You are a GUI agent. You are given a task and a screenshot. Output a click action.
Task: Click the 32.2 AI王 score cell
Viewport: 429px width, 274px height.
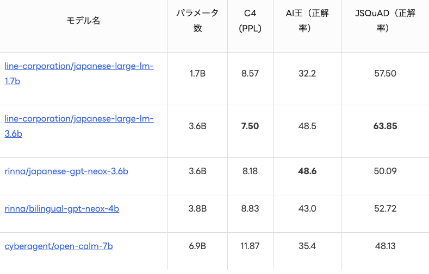[x=307, y=74]
